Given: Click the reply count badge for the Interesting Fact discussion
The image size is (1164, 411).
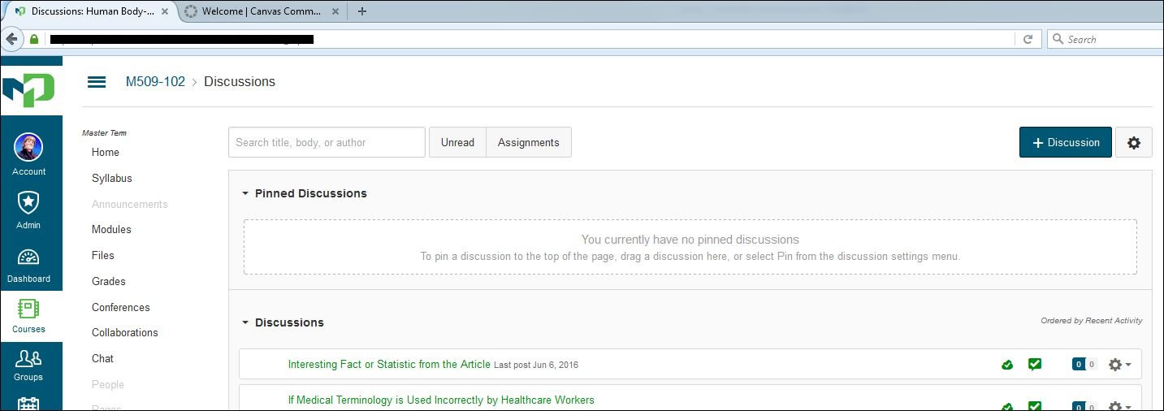Looking at the screenshot, I should [x=1084, y=365].
